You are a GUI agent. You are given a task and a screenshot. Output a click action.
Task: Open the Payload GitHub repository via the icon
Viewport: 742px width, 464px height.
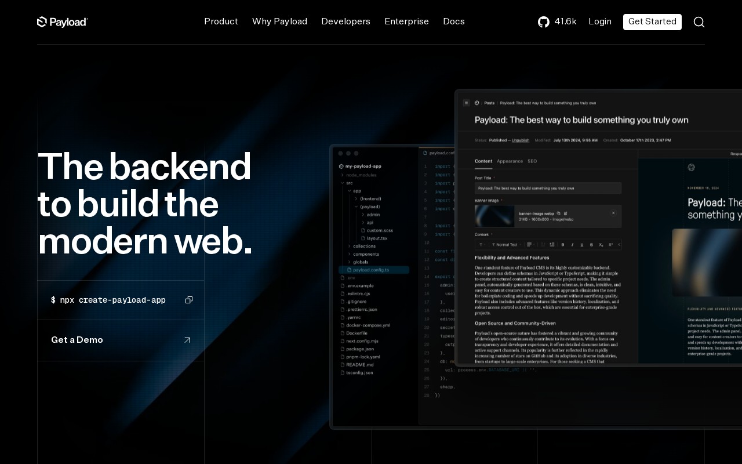coord(544,22)
